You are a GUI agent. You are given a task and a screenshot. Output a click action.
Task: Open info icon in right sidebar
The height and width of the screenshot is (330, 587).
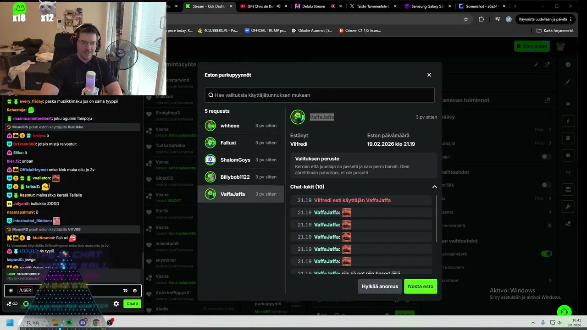(x=568, y=65)
